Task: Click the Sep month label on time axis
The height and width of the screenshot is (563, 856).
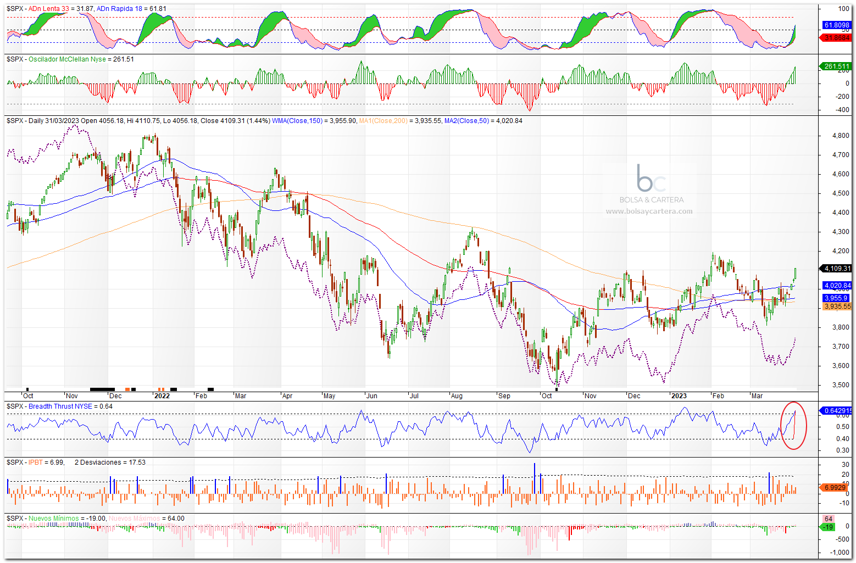Action: (x=504, y=396)
